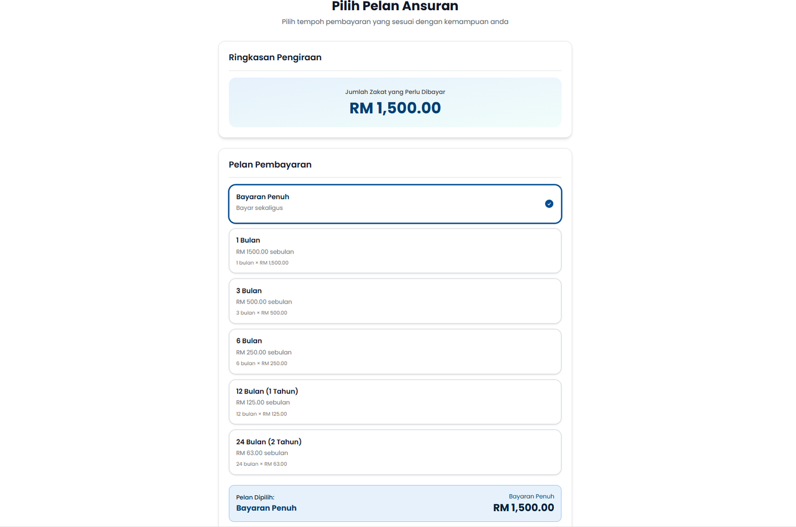This screenshot has width=796, height=527.
Task: Click the total amount beside Pelan Dipilih
Action: pos(523,508)
